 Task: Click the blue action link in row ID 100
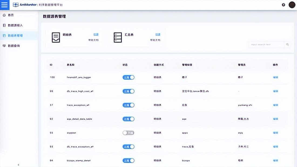tap(276, 77)
